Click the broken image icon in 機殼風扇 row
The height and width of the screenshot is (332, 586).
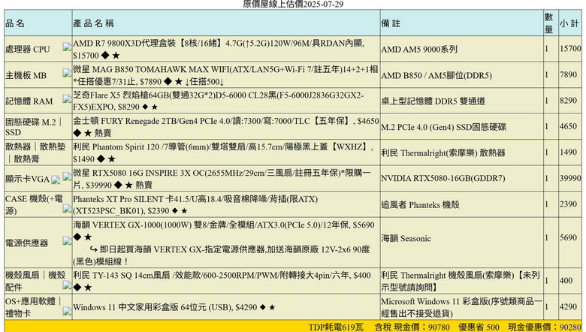click(67, 285)
